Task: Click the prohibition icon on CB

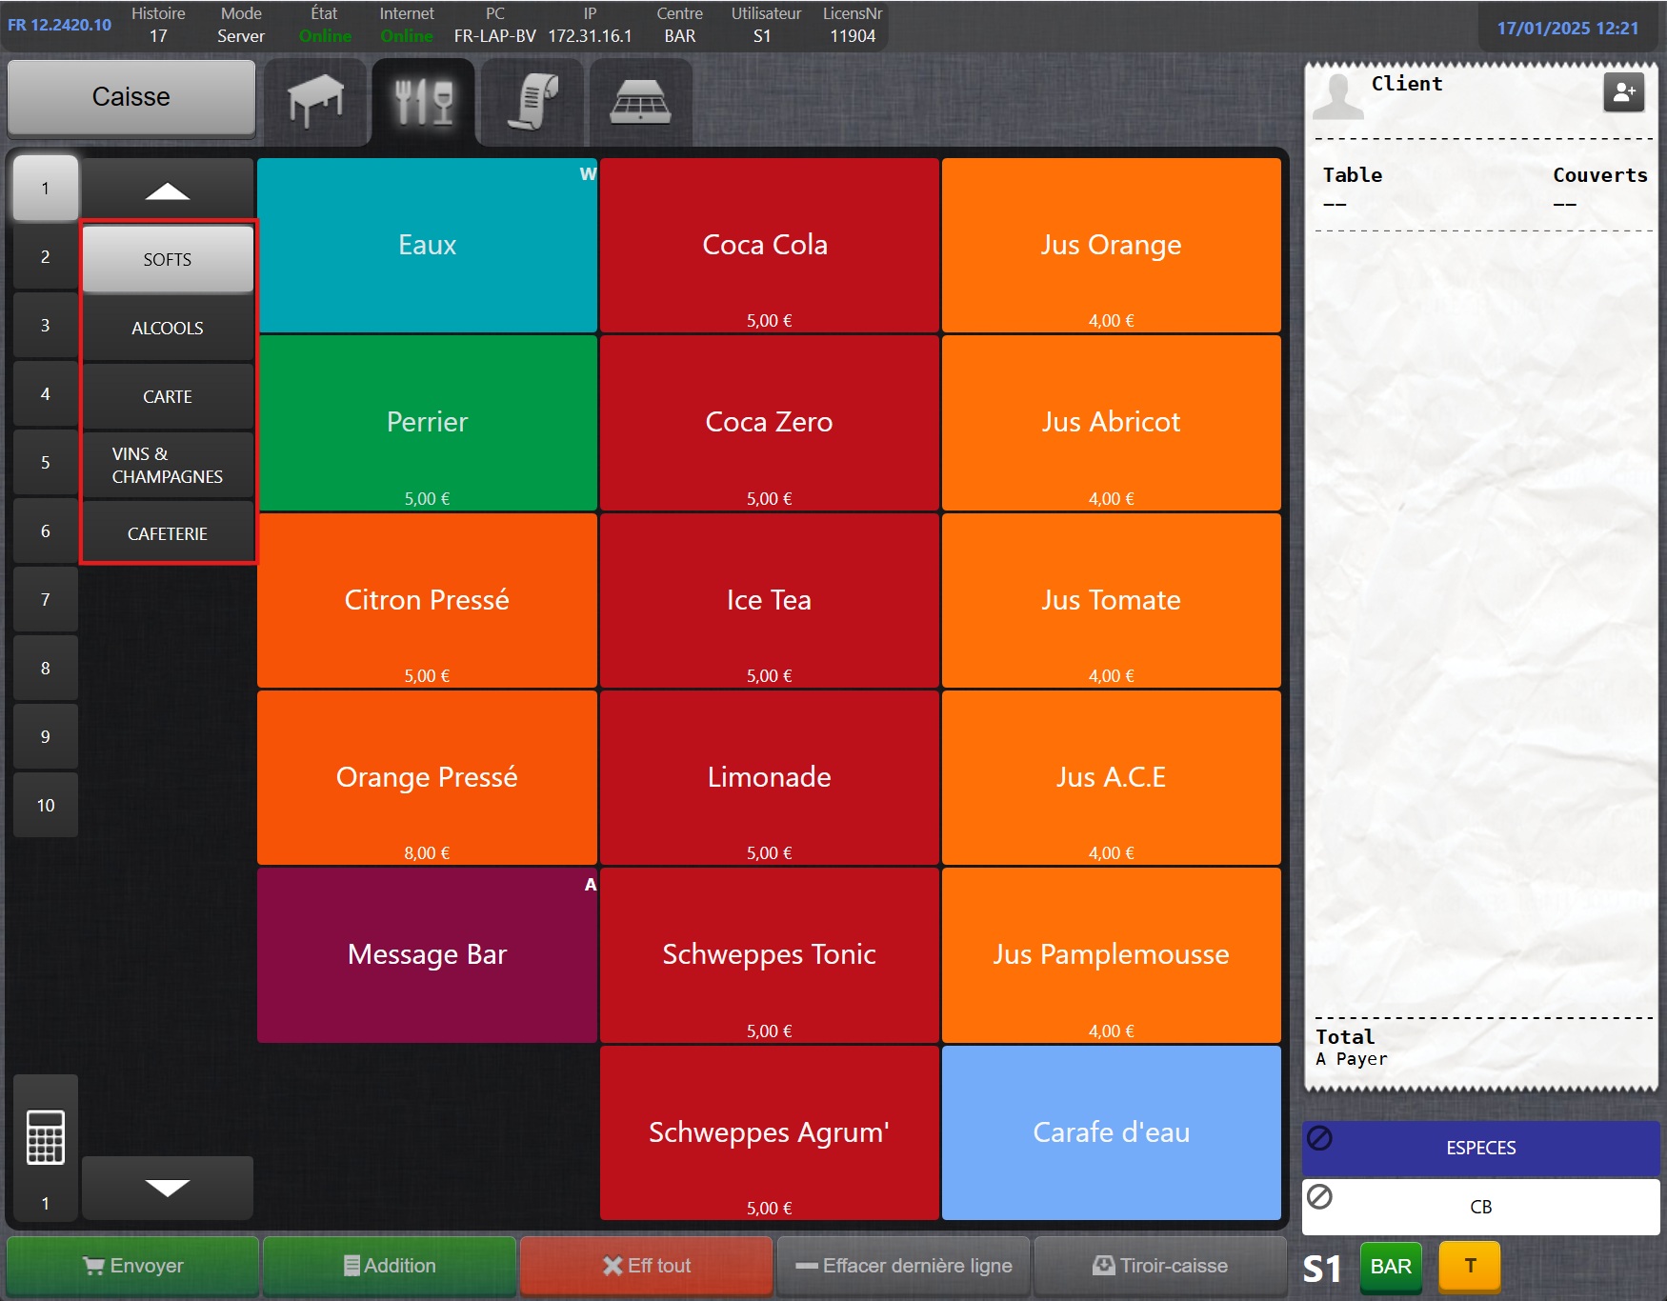Action: coord(1320,1196)
